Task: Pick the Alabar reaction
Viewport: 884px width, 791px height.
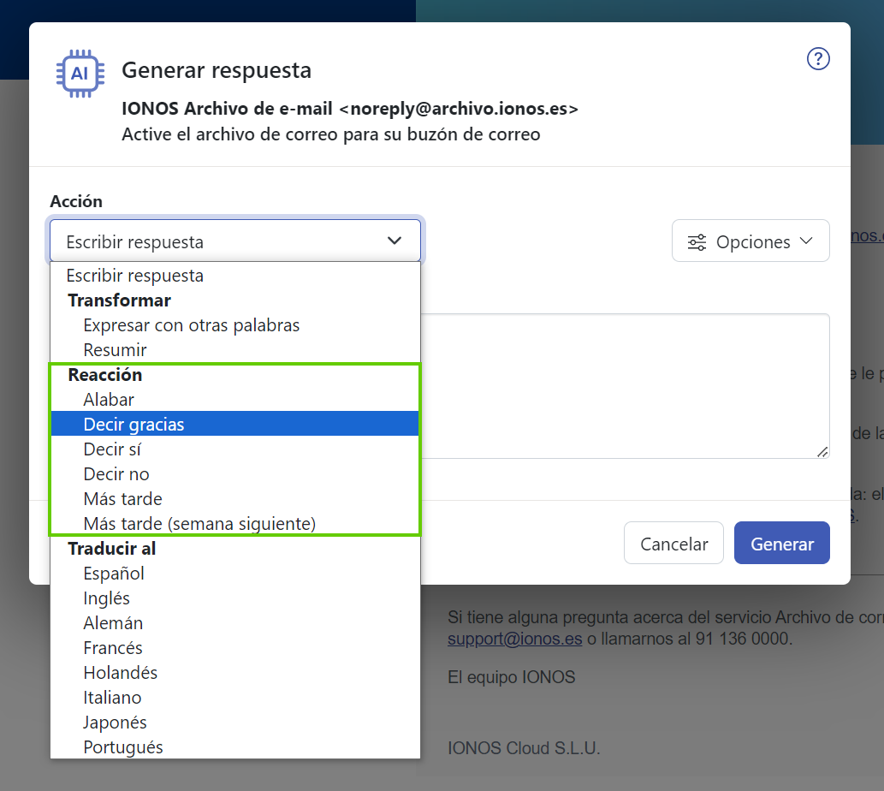Action: pyautogui.click(x=235, y=400)
